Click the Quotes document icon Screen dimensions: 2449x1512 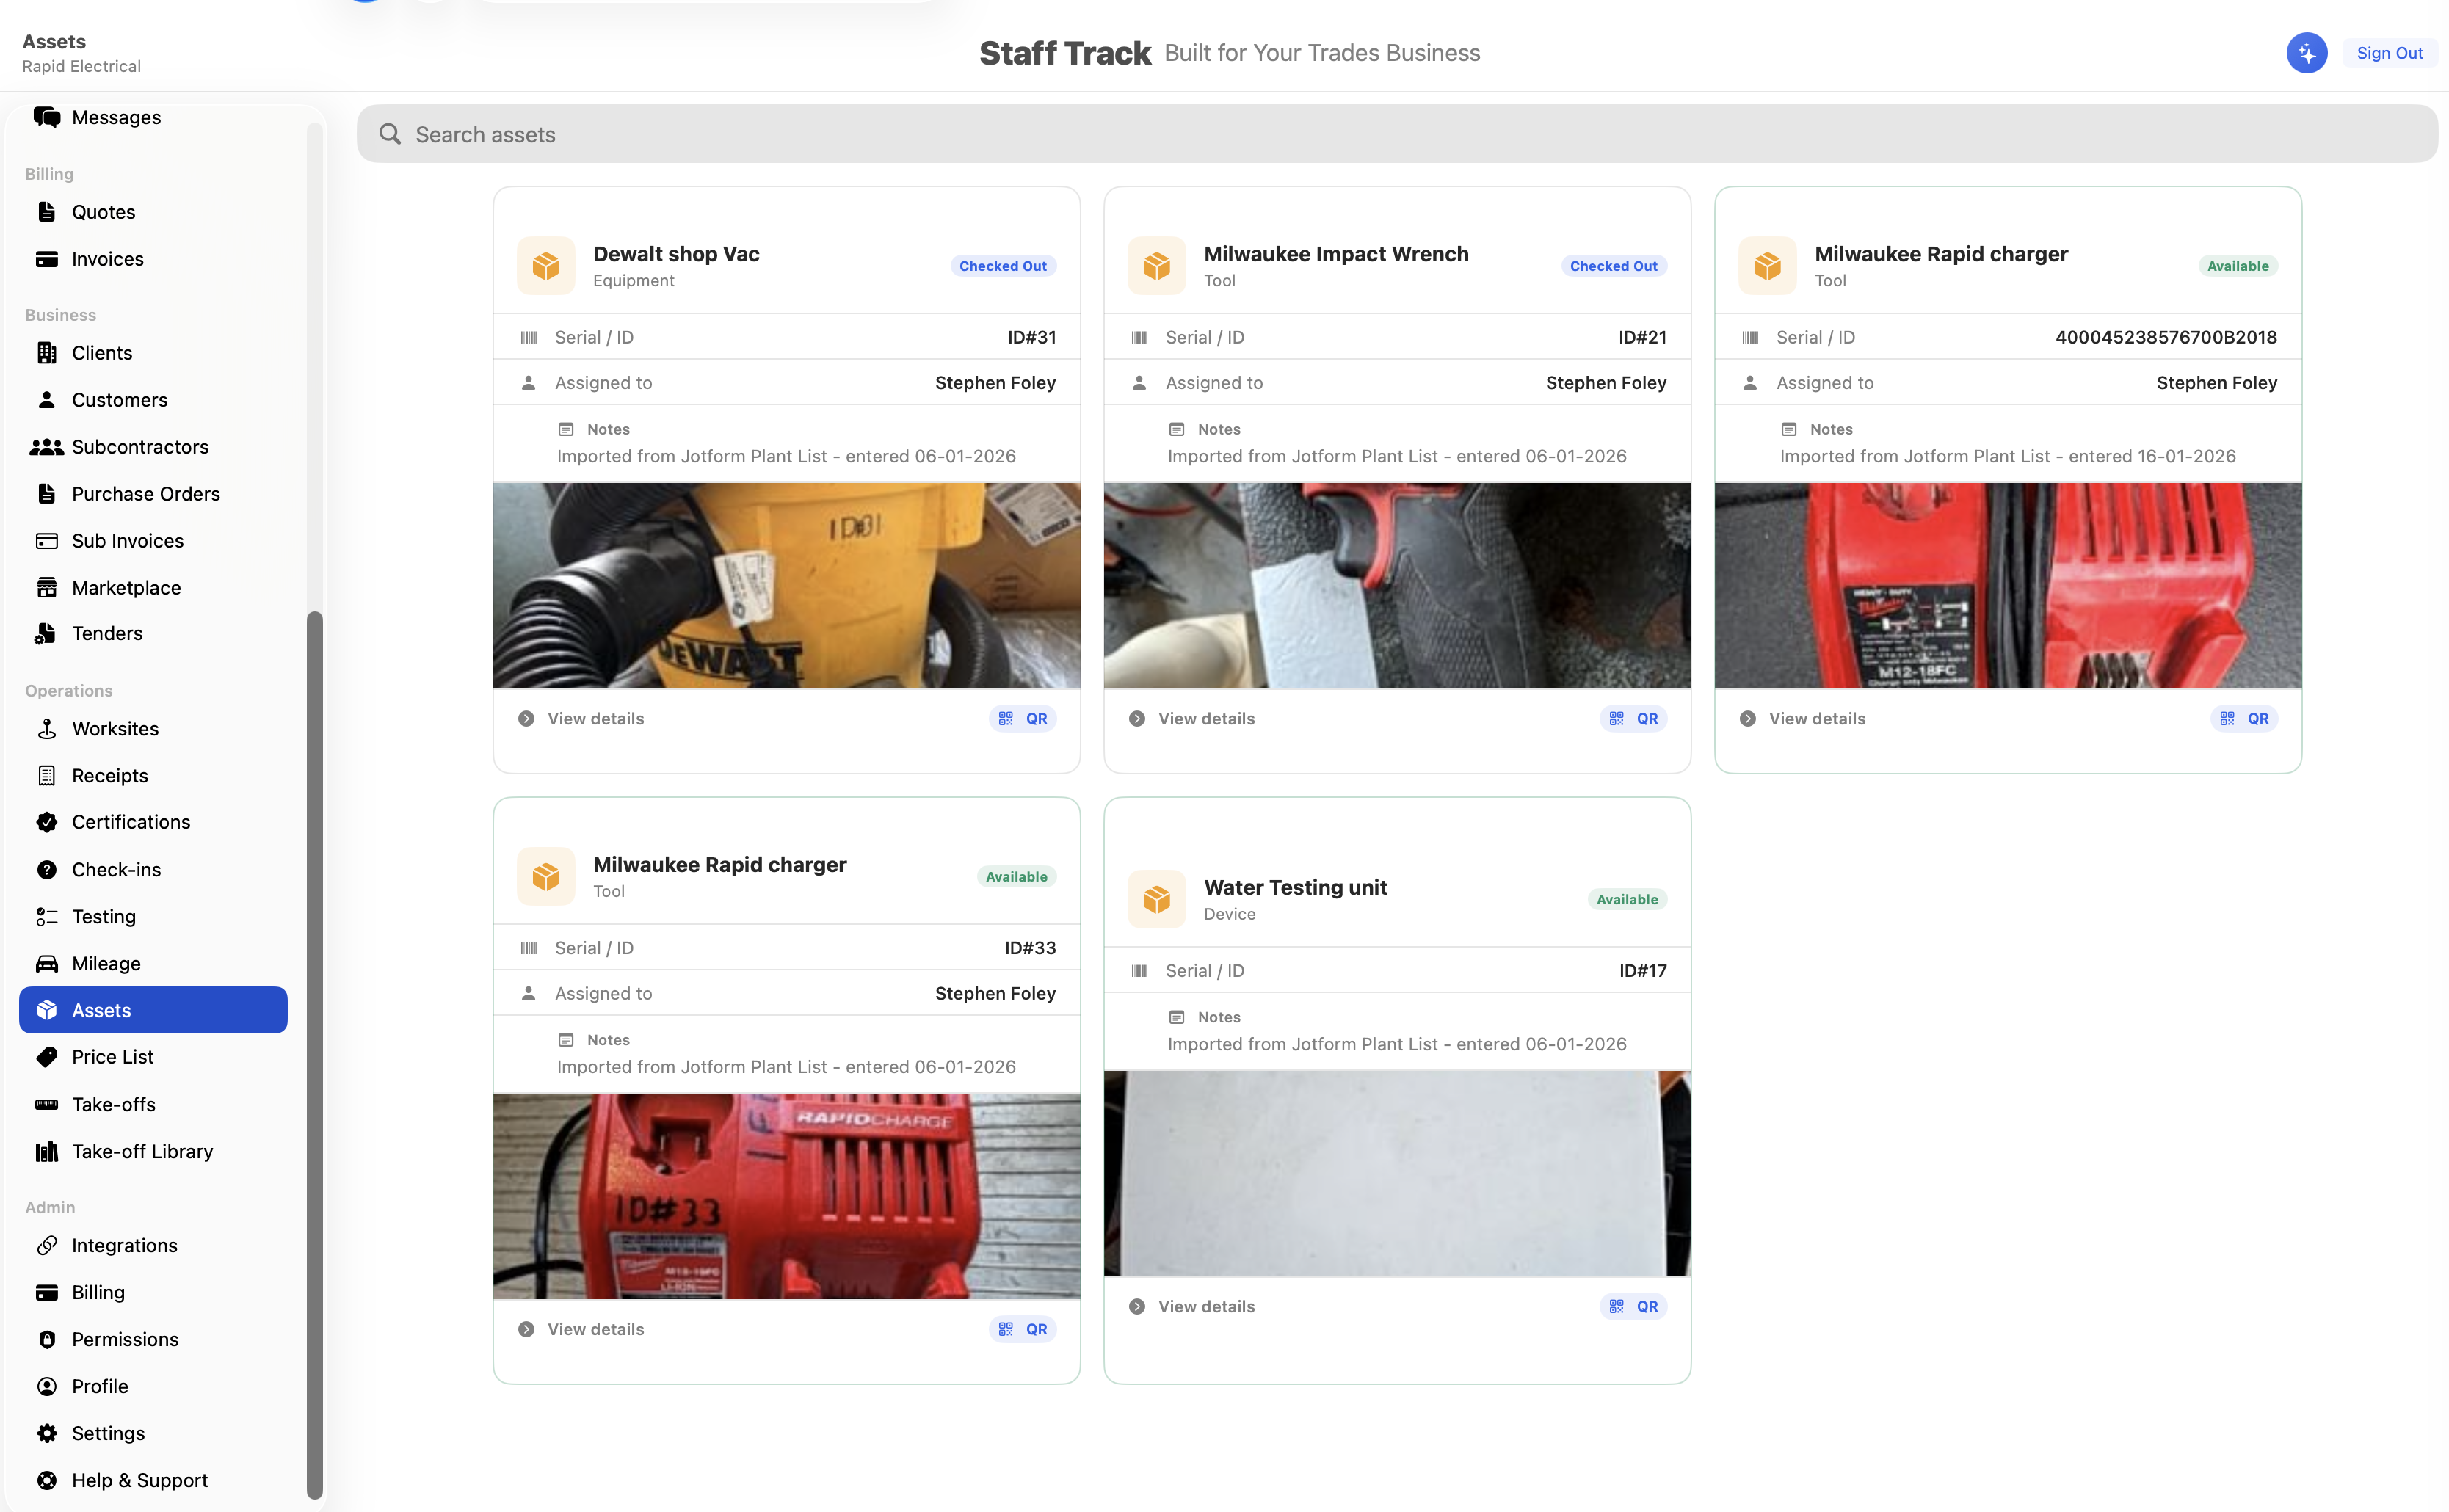click(46, 212)
